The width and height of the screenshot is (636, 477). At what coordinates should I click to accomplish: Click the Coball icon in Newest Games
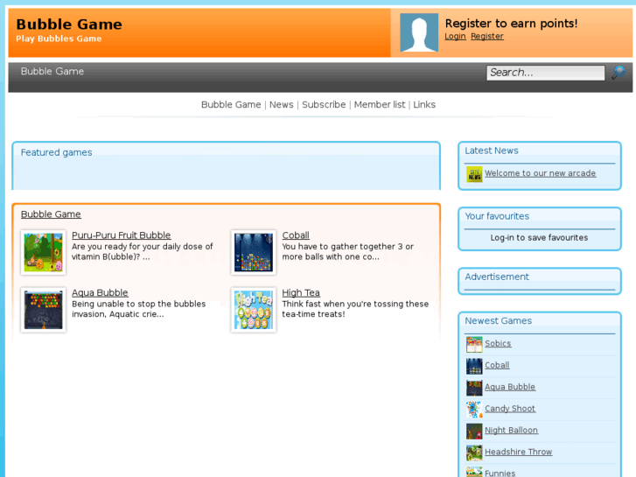pos(474,366)
